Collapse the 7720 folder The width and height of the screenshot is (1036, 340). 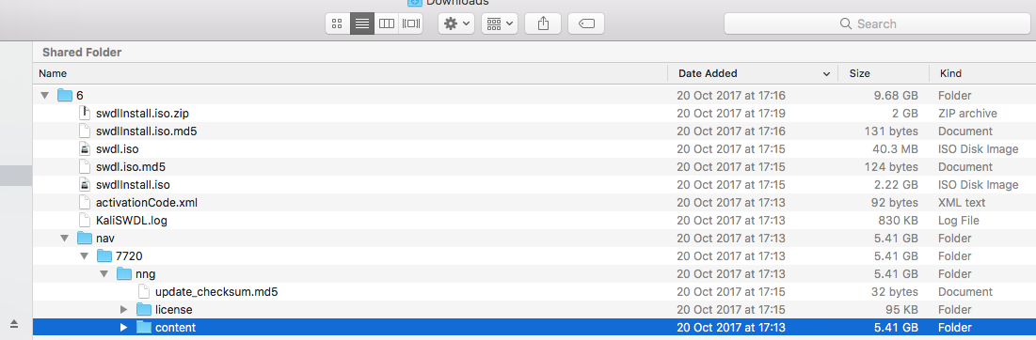pos(85,255)
